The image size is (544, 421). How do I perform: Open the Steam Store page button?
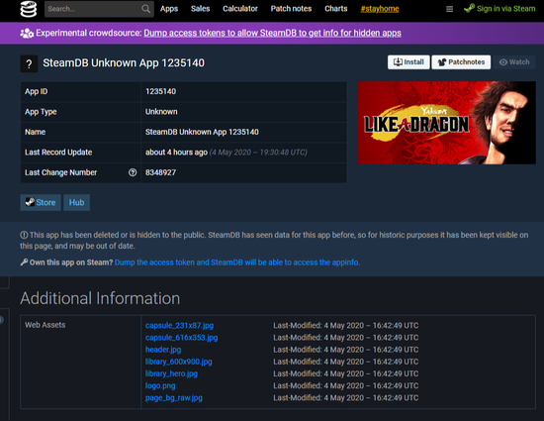coord(41,202)
